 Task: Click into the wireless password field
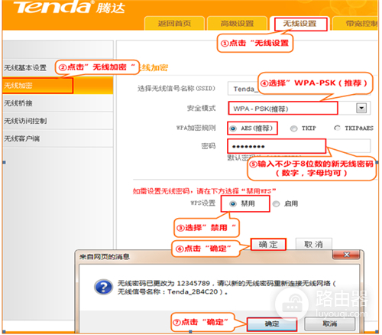coord(299,146)
